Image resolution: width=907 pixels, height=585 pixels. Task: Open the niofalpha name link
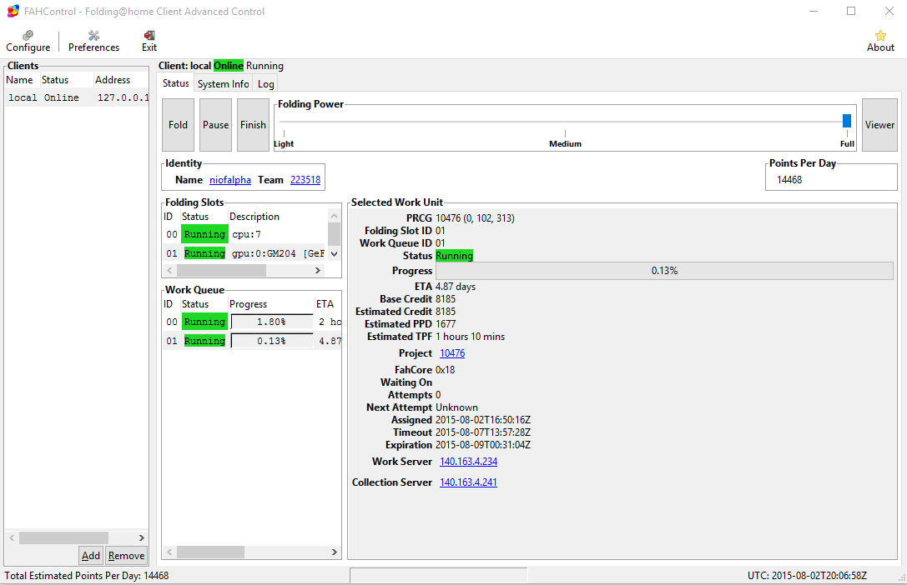coord(230,180)
